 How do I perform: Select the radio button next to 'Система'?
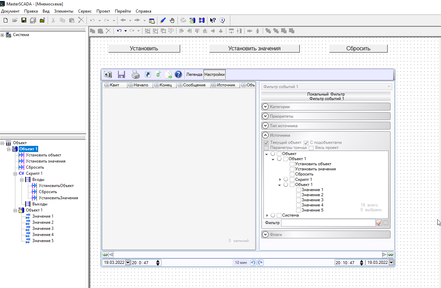(273, 215)
